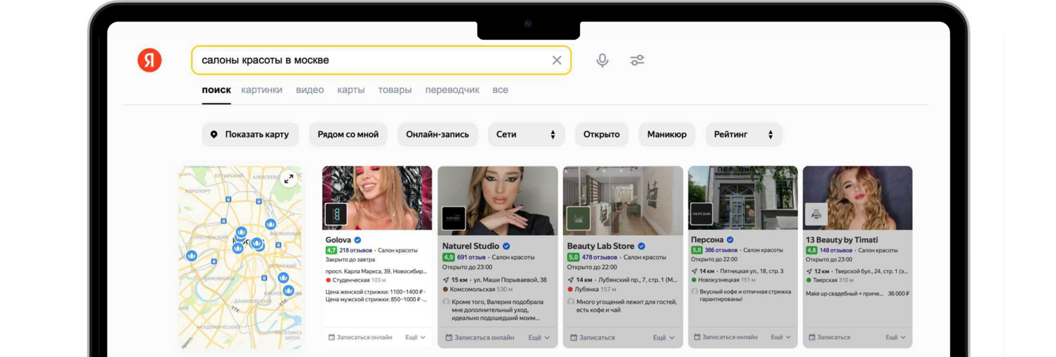Click the Персона verified badge
Image resolution: width=1056 pixels, height=357 pixels.
(x=730, y=240)
